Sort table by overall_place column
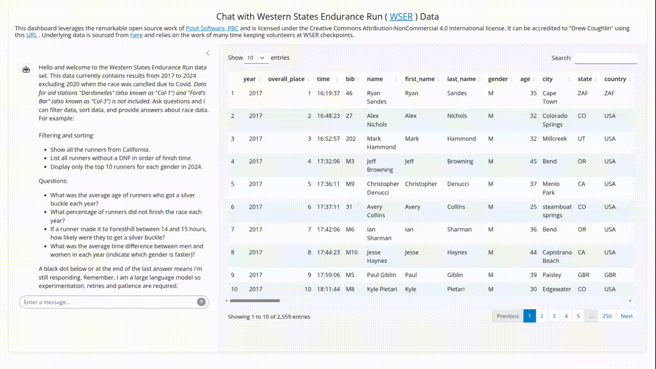 [286, 79]
